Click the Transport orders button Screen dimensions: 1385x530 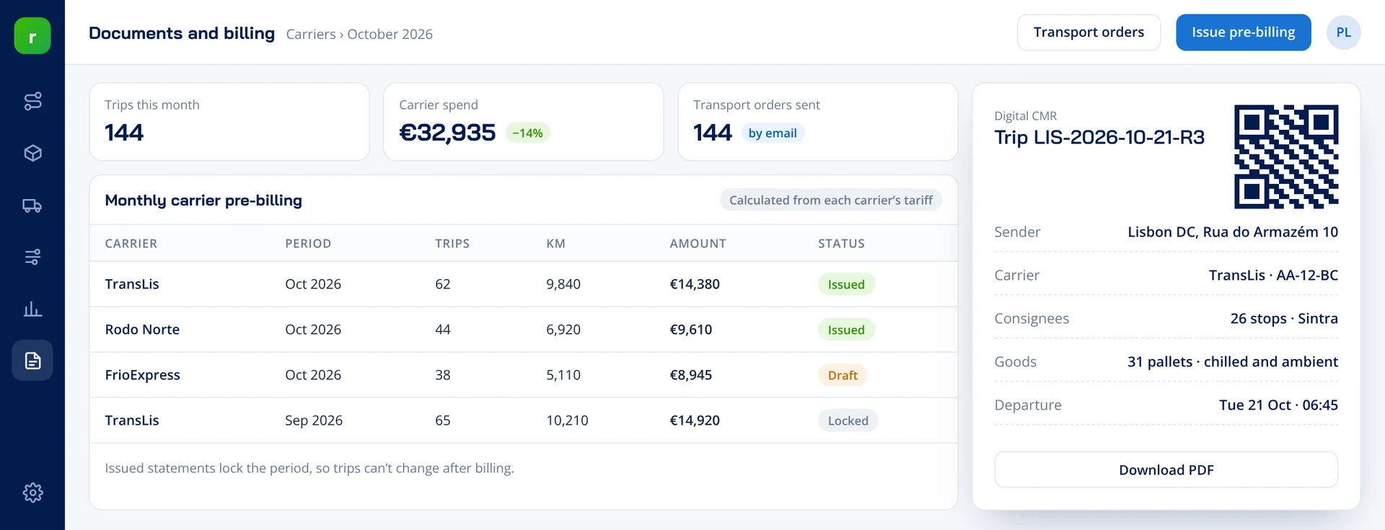click(1089, 32)
